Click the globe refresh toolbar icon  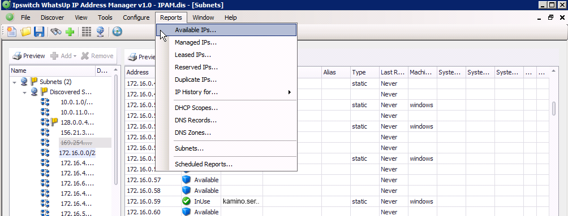pos(117,32)
